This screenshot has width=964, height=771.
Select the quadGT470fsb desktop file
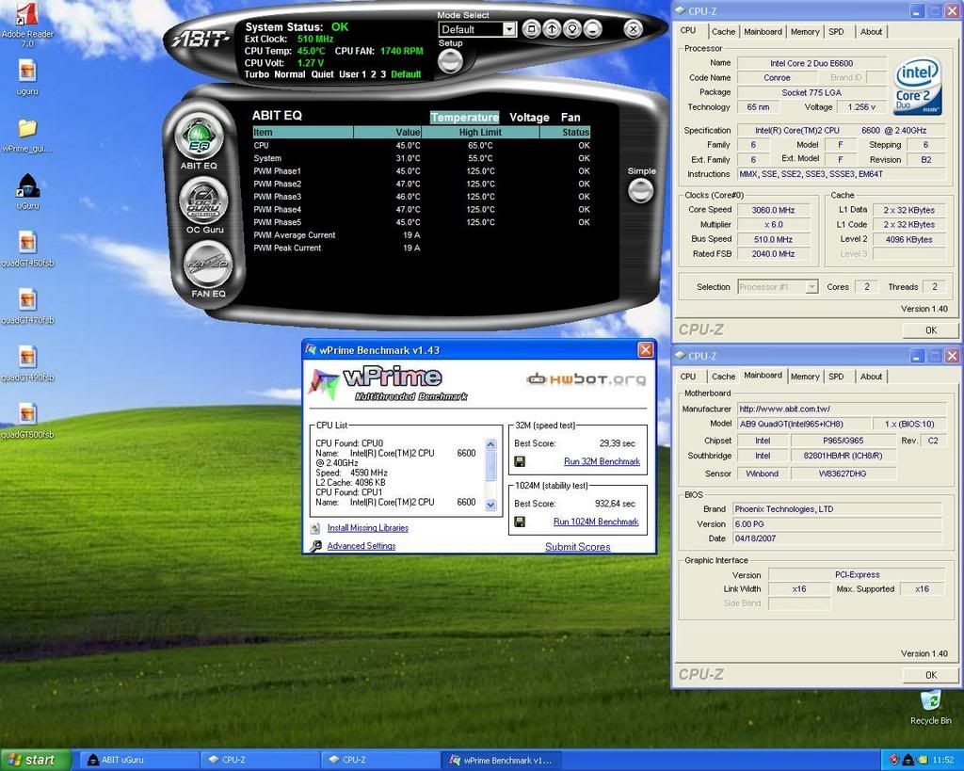(27, 306)
